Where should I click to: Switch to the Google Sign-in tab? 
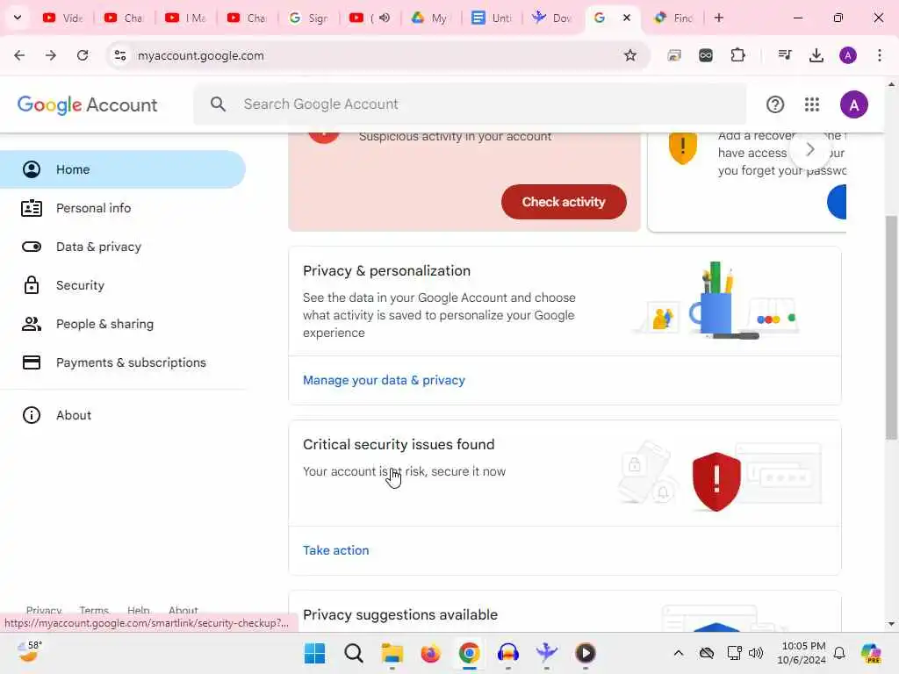pyautogui.click(x=309, y=18)
